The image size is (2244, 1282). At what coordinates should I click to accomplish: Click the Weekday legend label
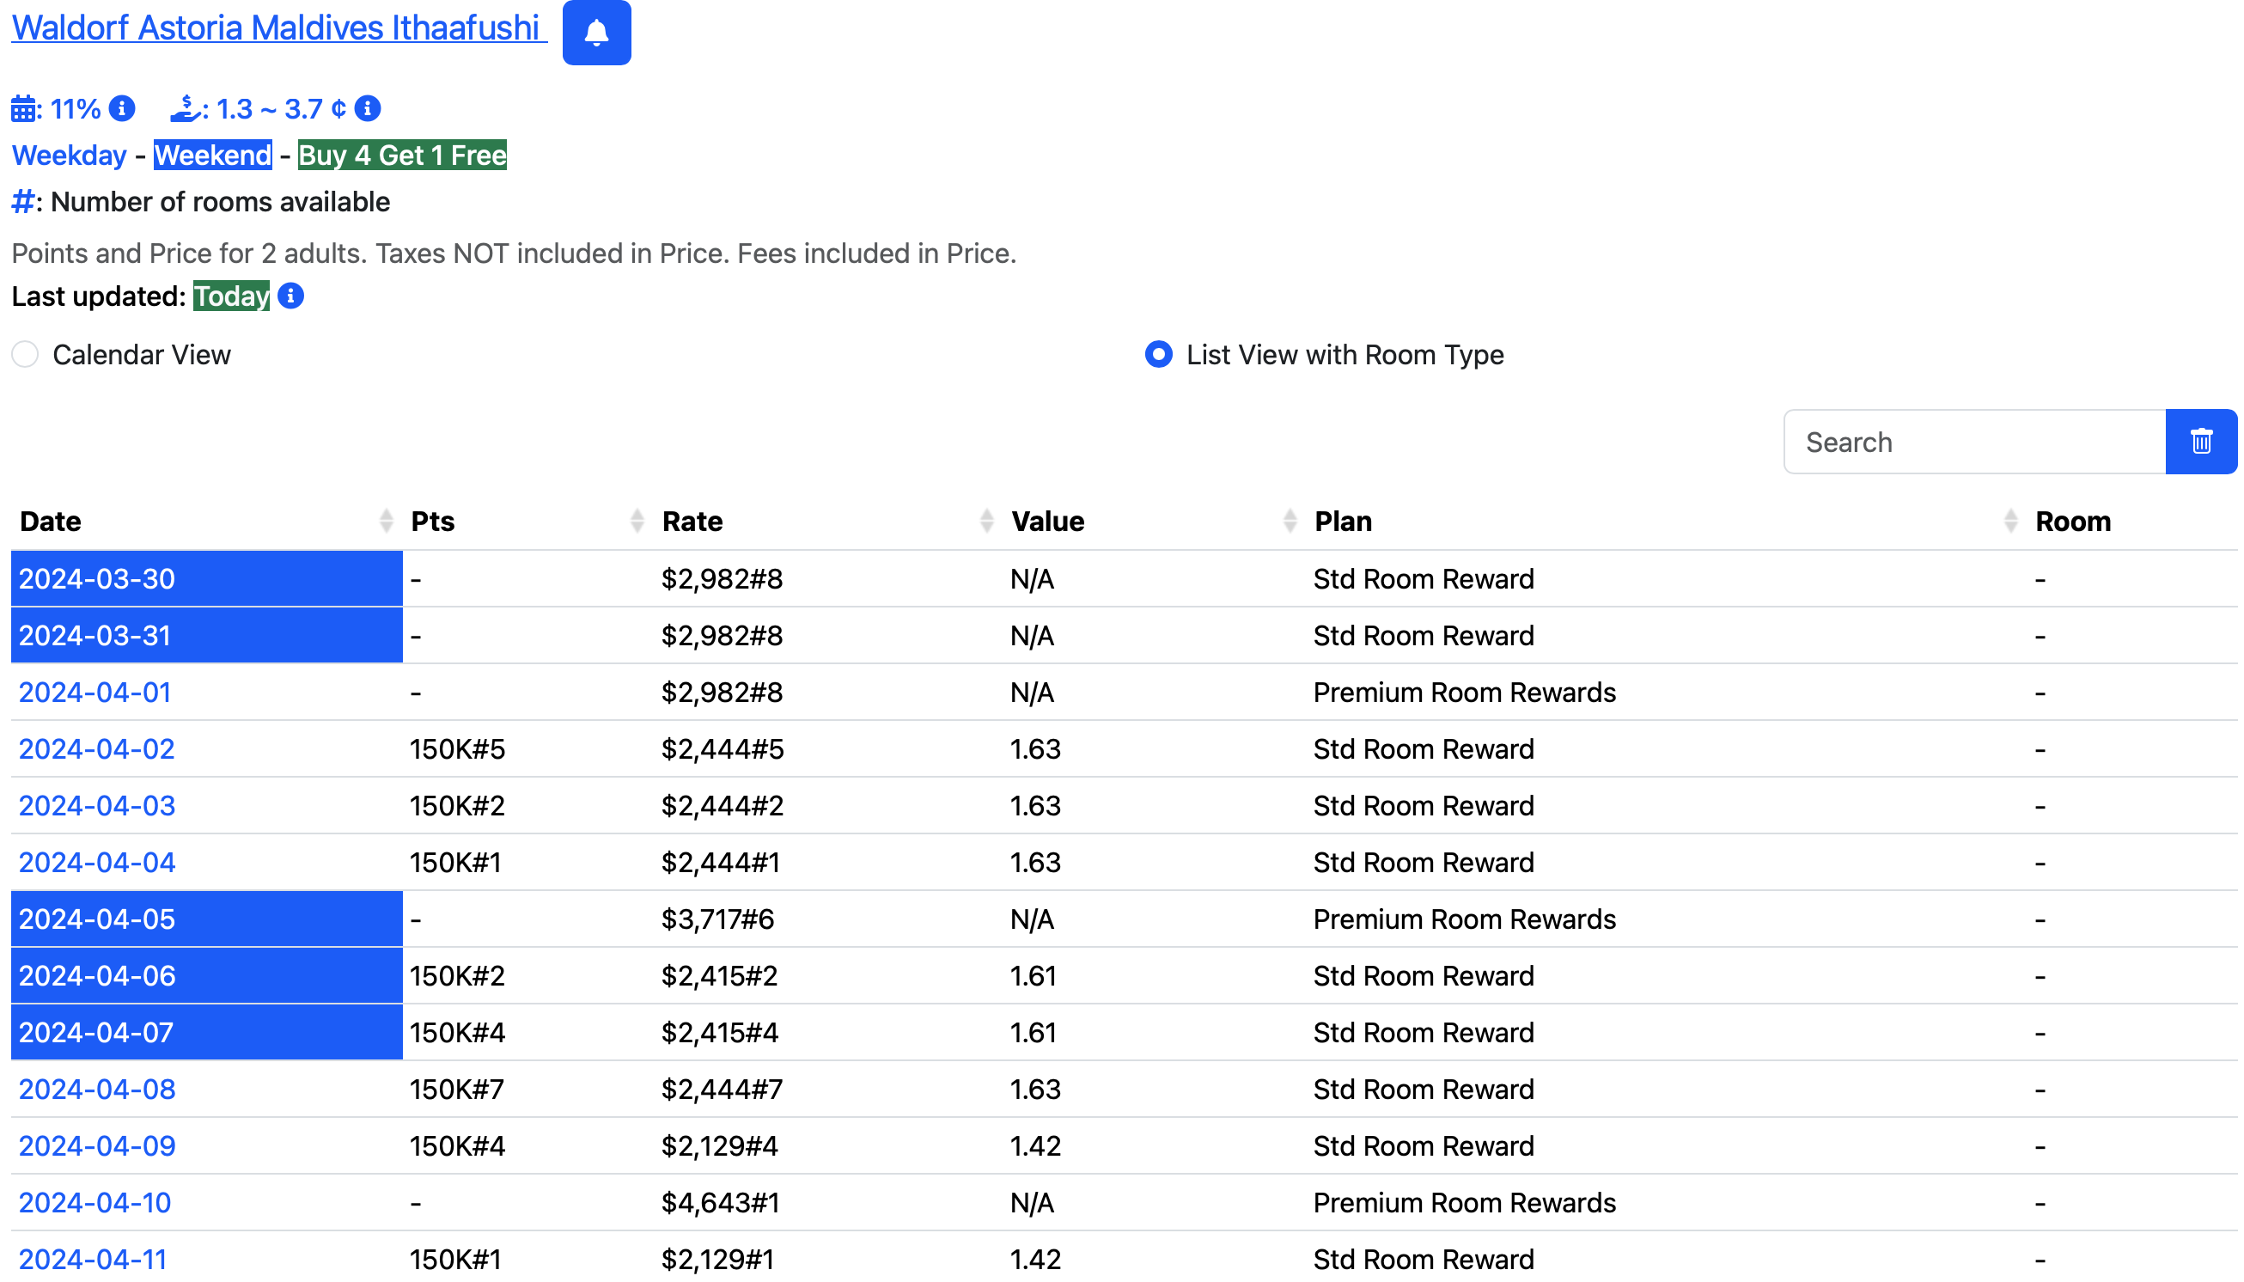[69, 155]
